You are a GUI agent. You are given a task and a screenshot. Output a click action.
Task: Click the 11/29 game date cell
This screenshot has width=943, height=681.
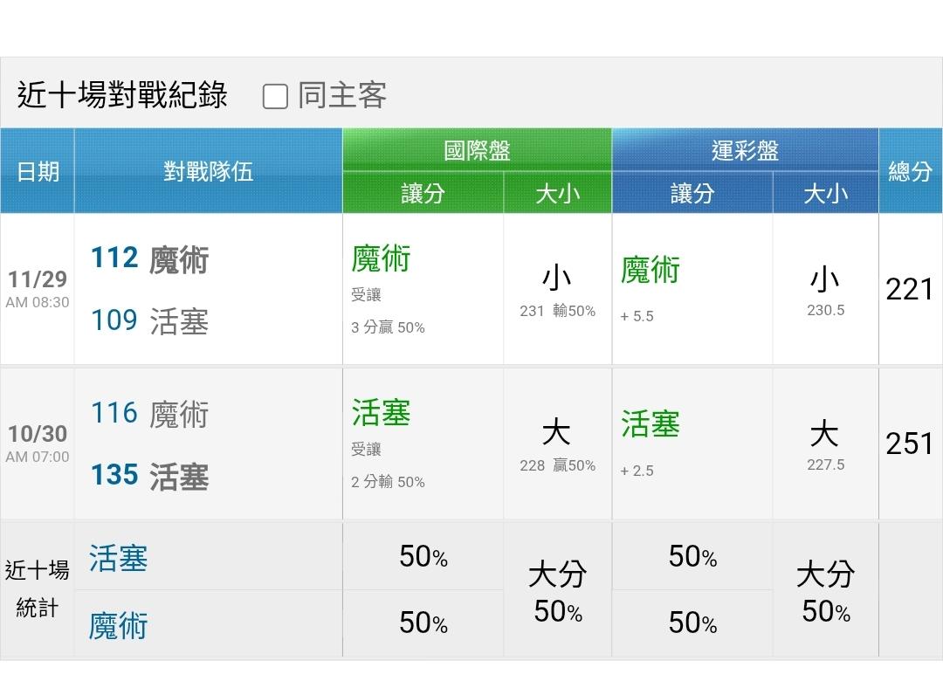click(x=38, y=289)
